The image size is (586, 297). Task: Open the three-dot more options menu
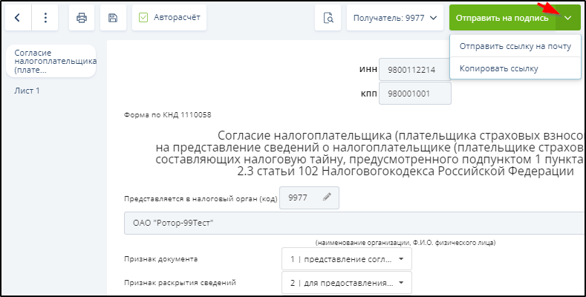46,18
